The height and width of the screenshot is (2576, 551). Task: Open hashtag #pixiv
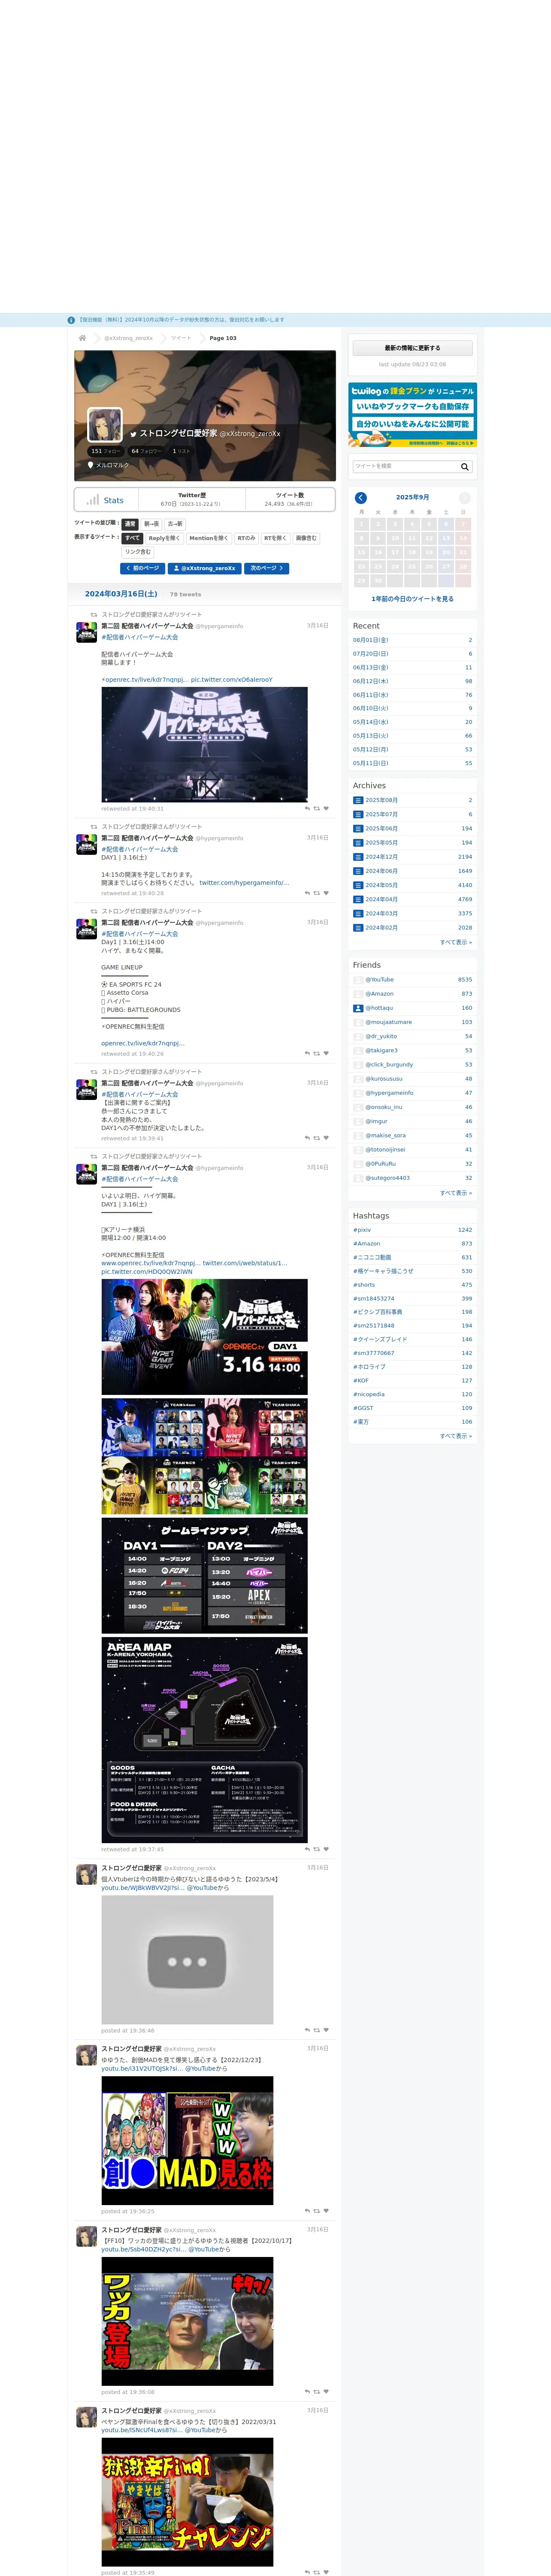tap(362, 1230)
